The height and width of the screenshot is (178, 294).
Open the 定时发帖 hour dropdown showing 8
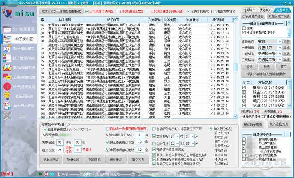174,136
